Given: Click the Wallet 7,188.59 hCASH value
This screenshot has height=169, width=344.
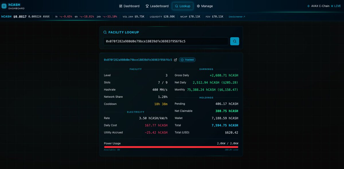Looking at the screenshot, I should (225, 118).
